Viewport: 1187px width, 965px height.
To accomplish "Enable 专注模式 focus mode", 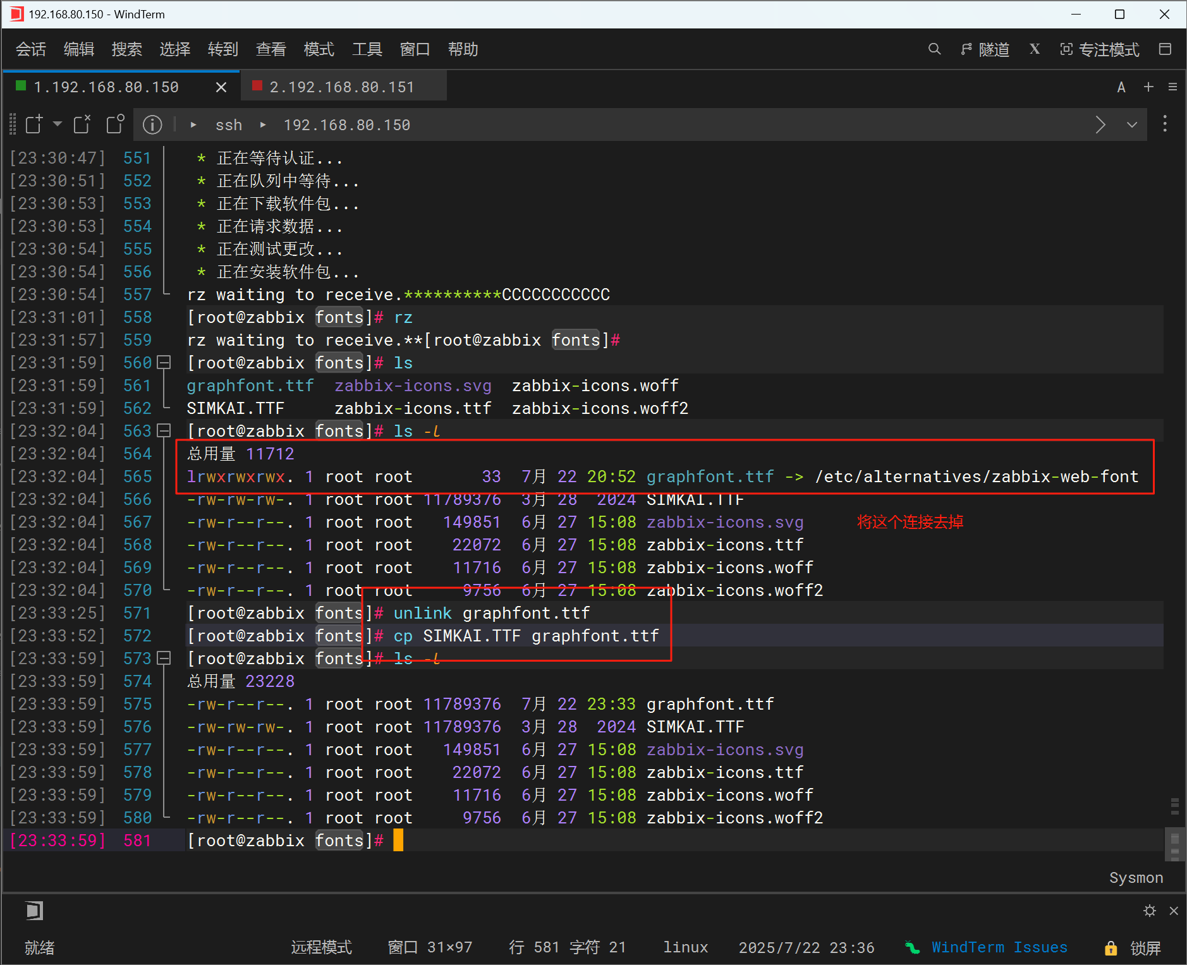I will [1100, 49].
